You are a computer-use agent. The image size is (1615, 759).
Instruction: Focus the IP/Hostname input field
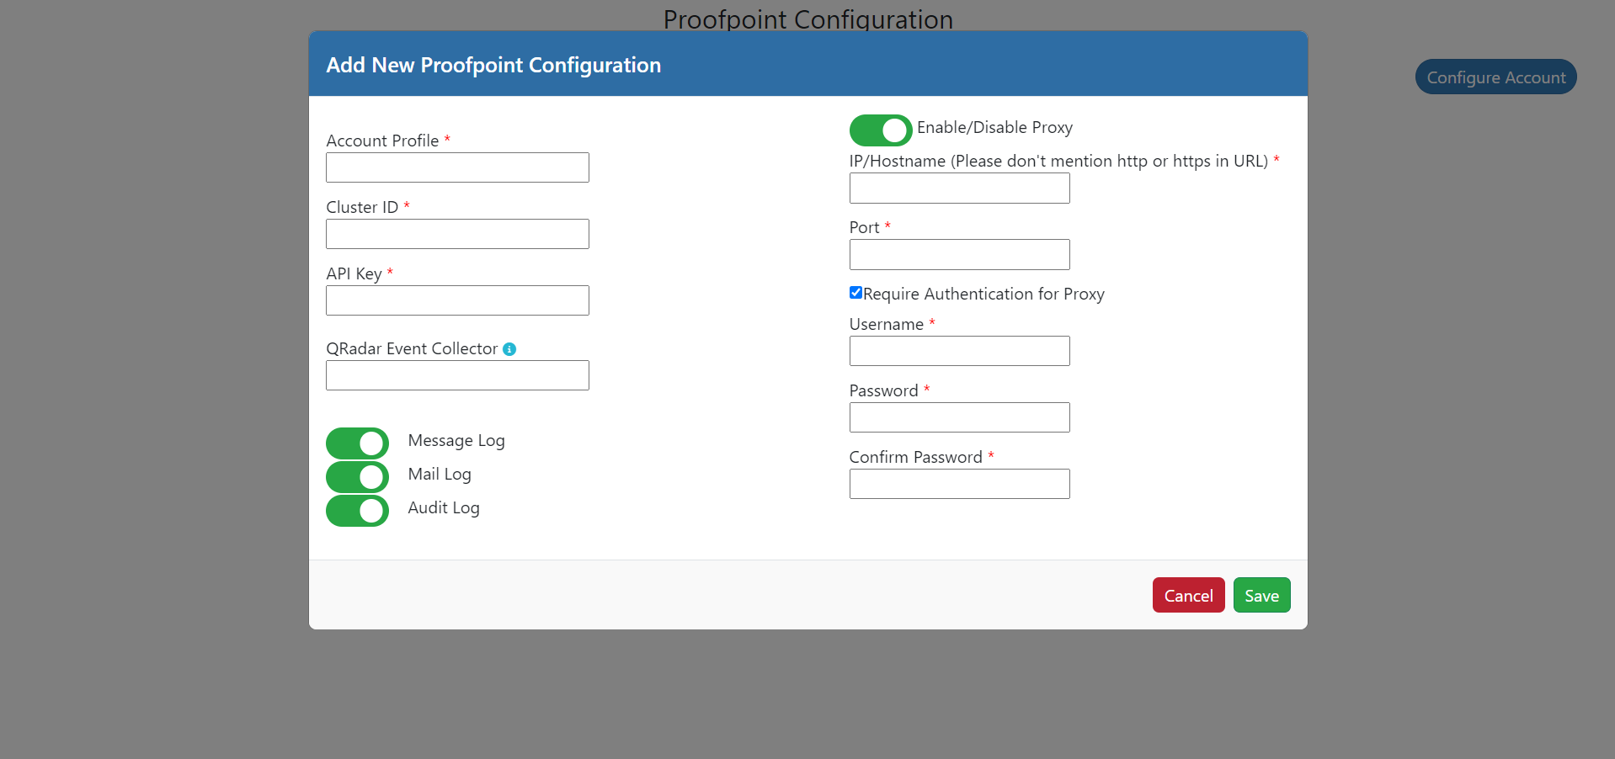pyautogui.click(x=959, y=188)
